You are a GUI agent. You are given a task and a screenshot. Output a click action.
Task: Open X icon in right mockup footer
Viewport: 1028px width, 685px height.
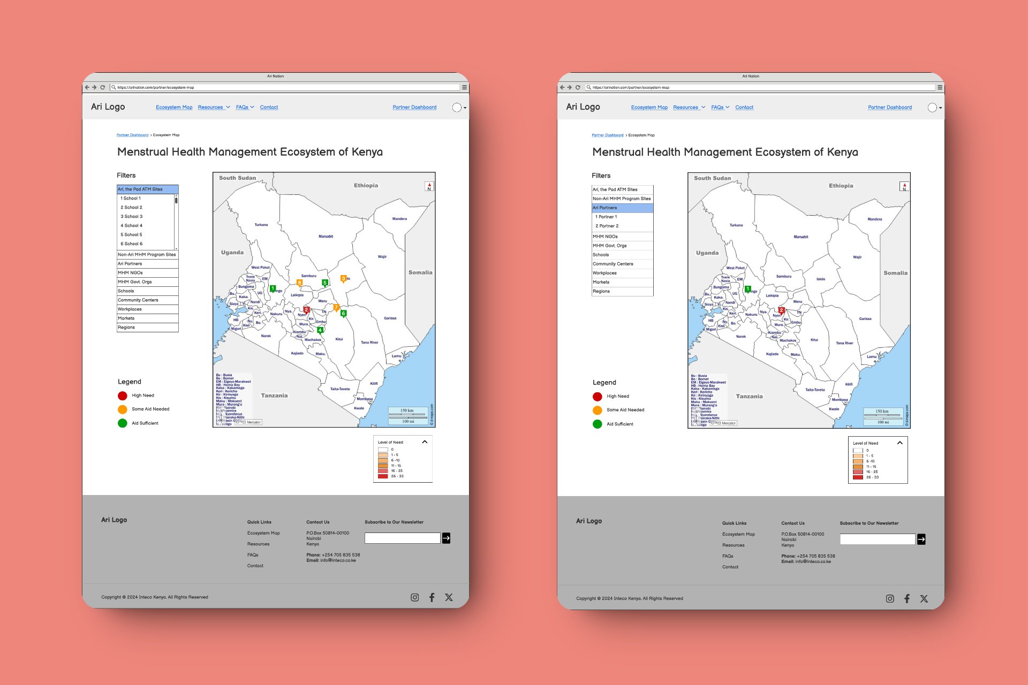pos(924,599)
